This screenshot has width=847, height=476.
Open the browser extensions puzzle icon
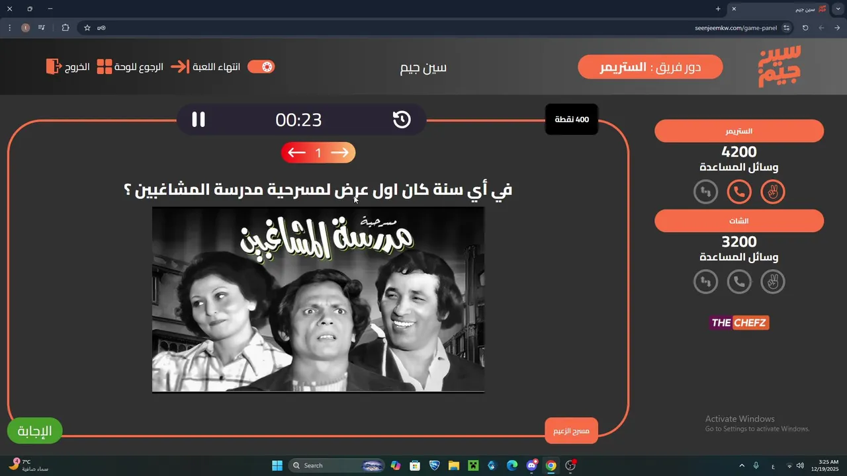tap(65, 28)
